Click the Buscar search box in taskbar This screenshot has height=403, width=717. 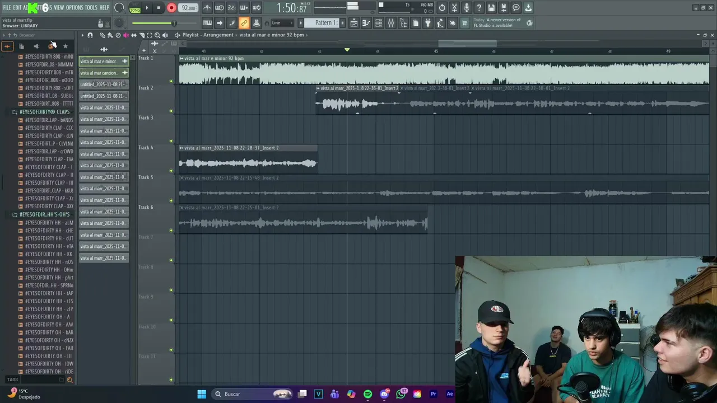[252, 394]
